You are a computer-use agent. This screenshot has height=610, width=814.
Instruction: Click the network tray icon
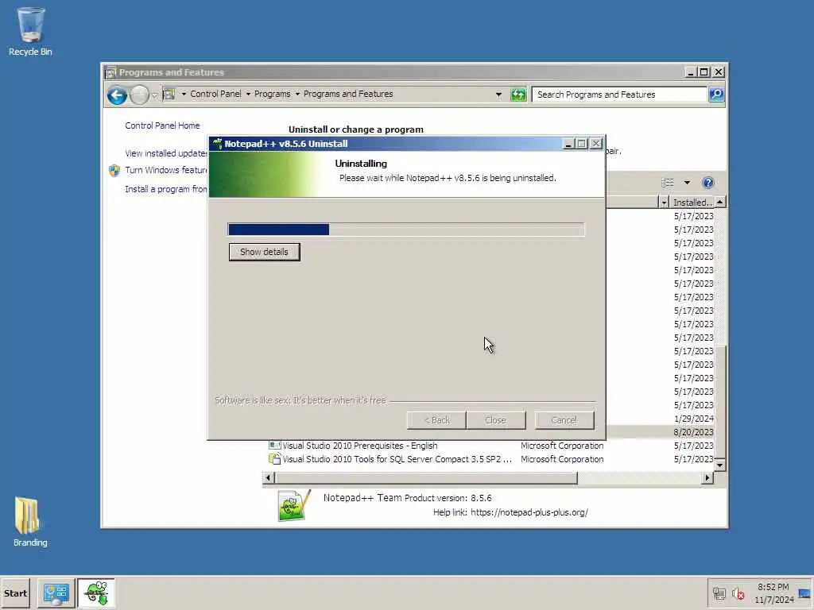[x=719, y=593]
